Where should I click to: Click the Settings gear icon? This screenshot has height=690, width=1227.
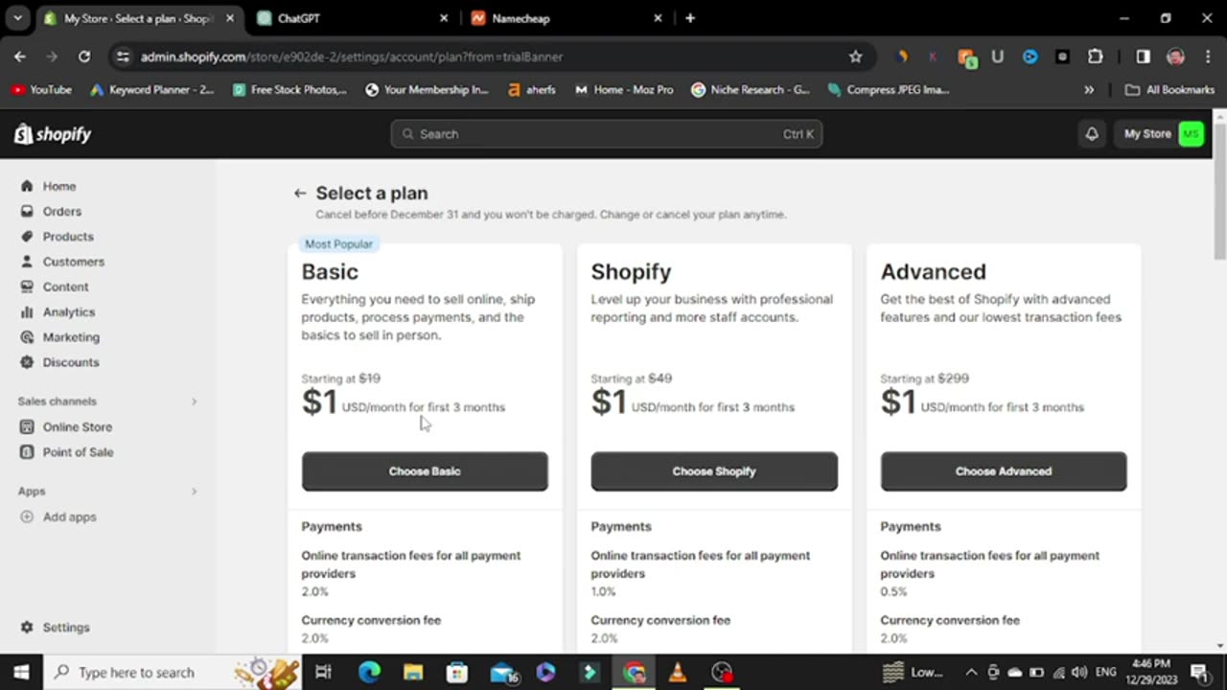pyautogui.click(x=27, y=627)
